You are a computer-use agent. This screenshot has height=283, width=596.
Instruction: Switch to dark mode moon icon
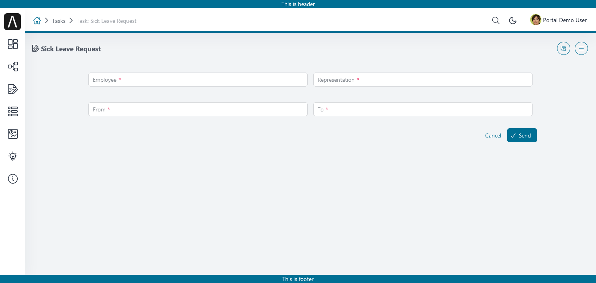pyautogui.click(x=513, y=20)
